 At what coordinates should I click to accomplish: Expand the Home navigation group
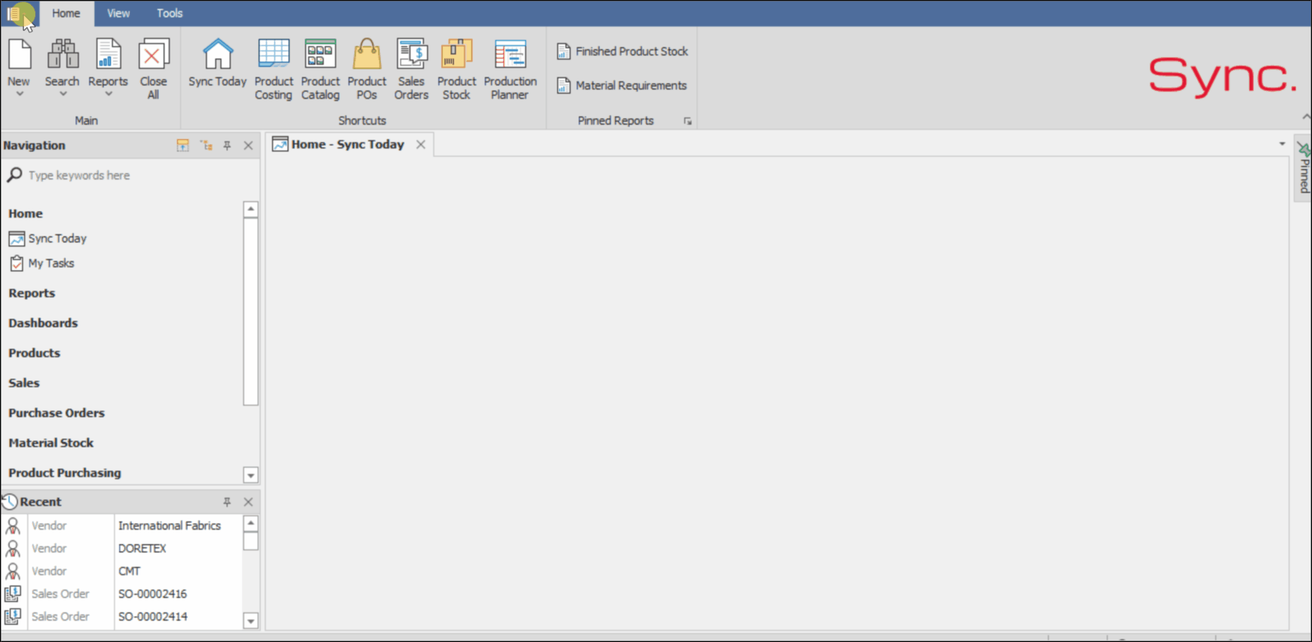click(x=25, y=214)
